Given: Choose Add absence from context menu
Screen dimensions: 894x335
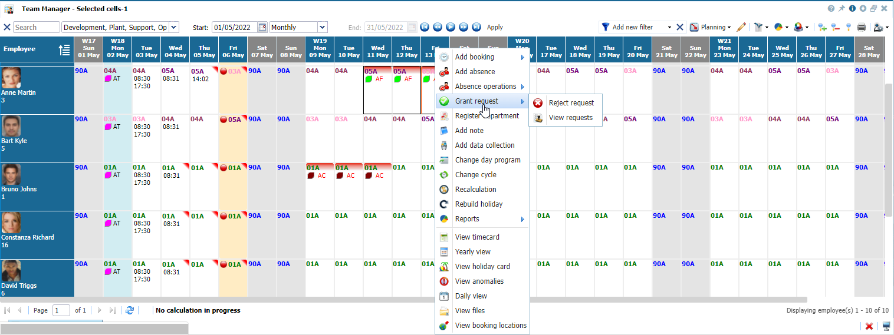Looking at the screenshot, I should point(475,72).
